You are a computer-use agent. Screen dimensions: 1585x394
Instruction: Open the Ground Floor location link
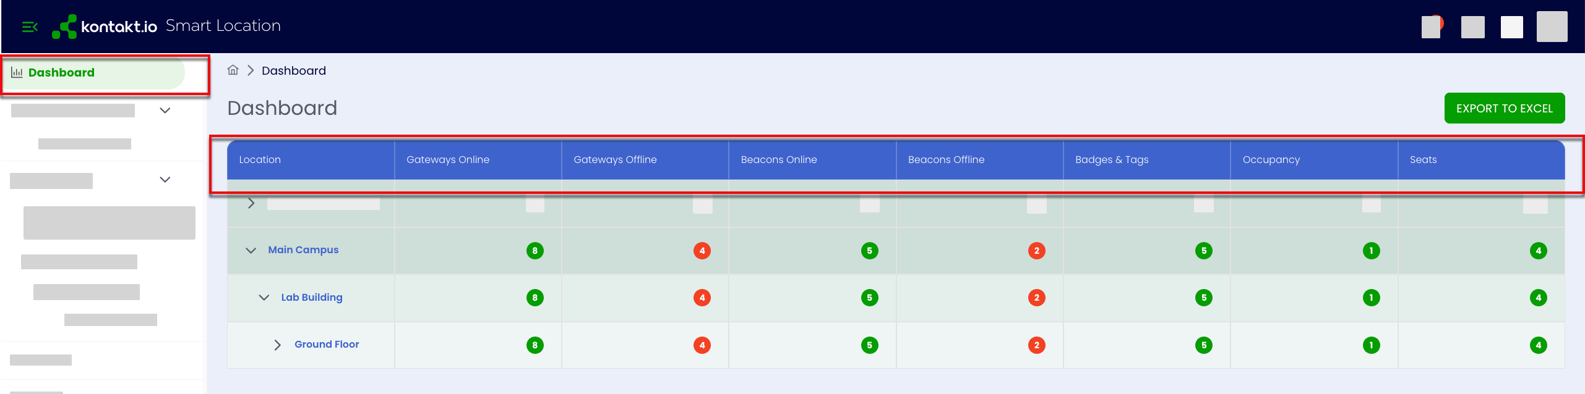click(327, 344)
